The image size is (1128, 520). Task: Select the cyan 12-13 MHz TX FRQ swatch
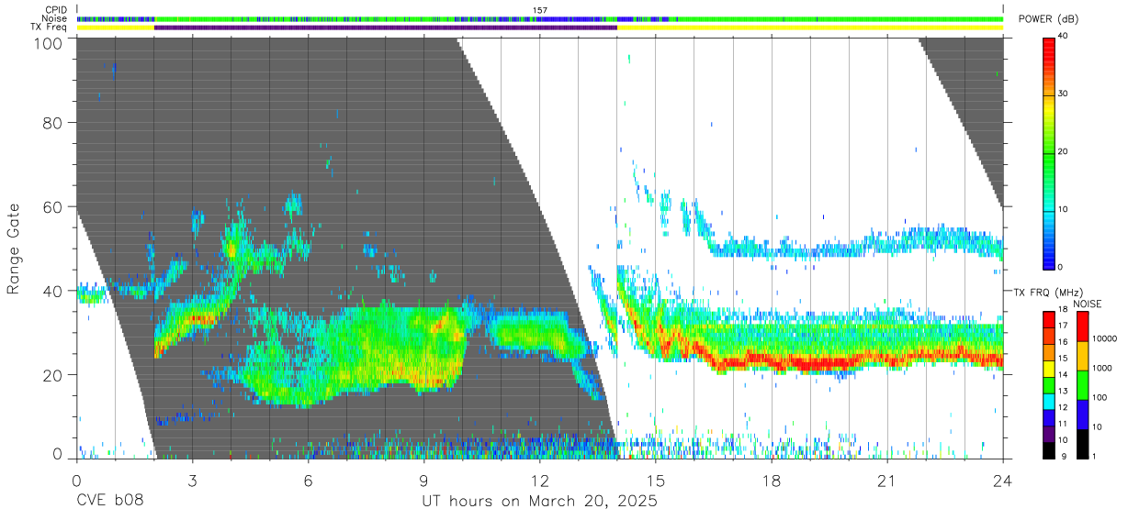(x=1049, y=400)
